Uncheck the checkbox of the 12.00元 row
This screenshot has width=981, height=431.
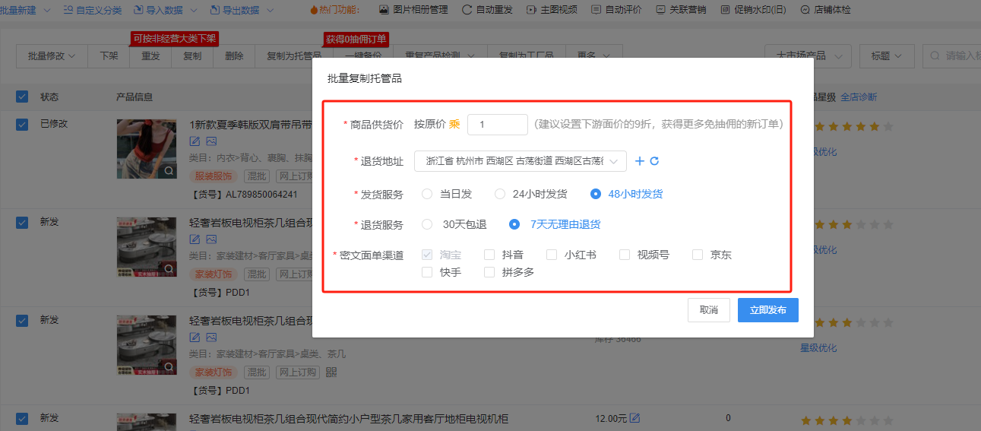(22, 418)
